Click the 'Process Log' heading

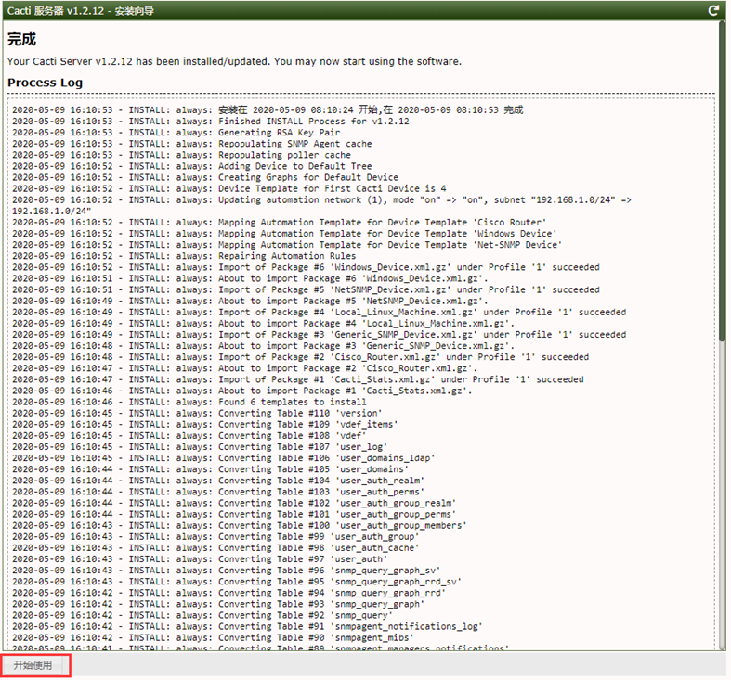coord(45,83)
